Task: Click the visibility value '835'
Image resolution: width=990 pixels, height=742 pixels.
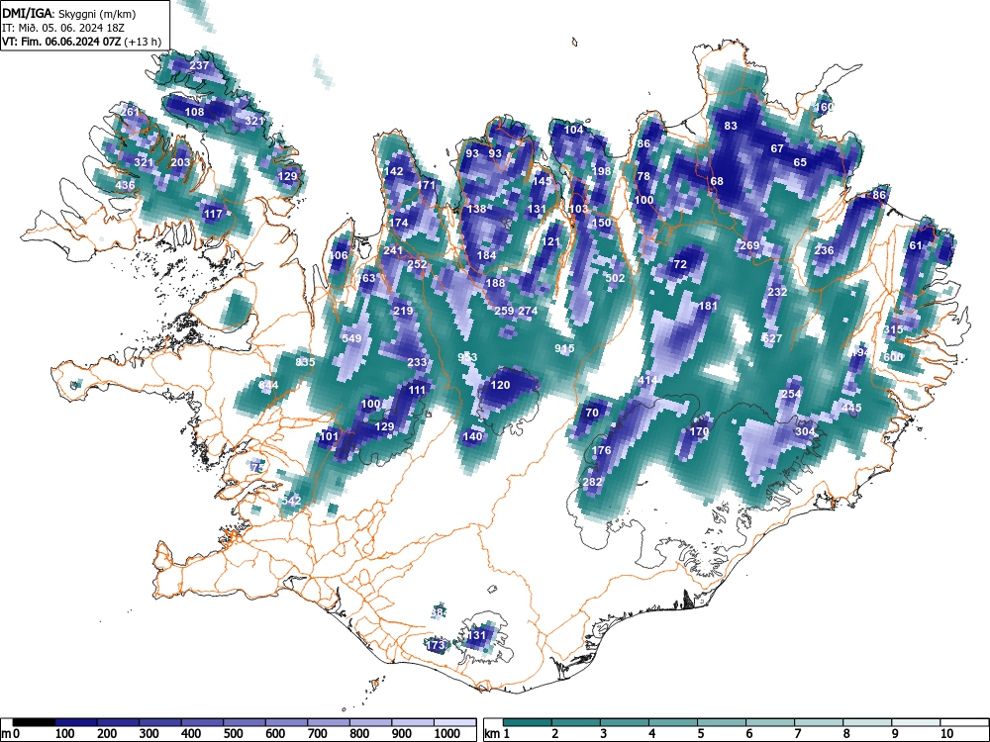Action: point(305,362)
